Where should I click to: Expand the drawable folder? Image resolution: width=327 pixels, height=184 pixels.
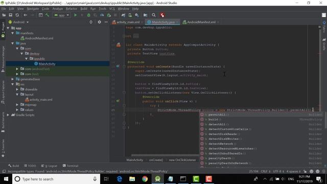(17, 89)
